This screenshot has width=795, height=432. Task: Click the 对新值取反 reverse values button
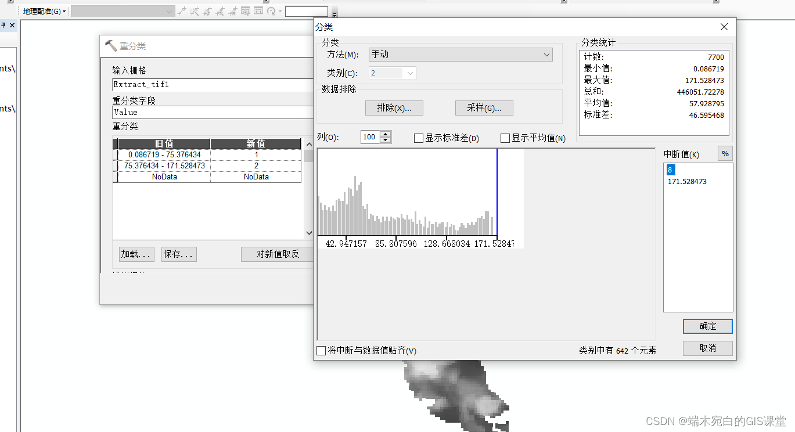(x=278, y=254)
